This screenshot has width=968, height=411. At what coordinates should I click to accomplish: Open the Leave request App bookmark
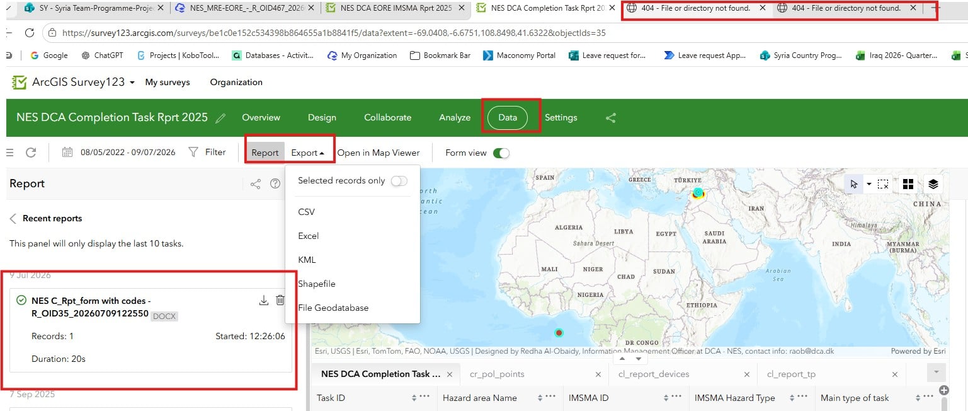pos(705,55)
